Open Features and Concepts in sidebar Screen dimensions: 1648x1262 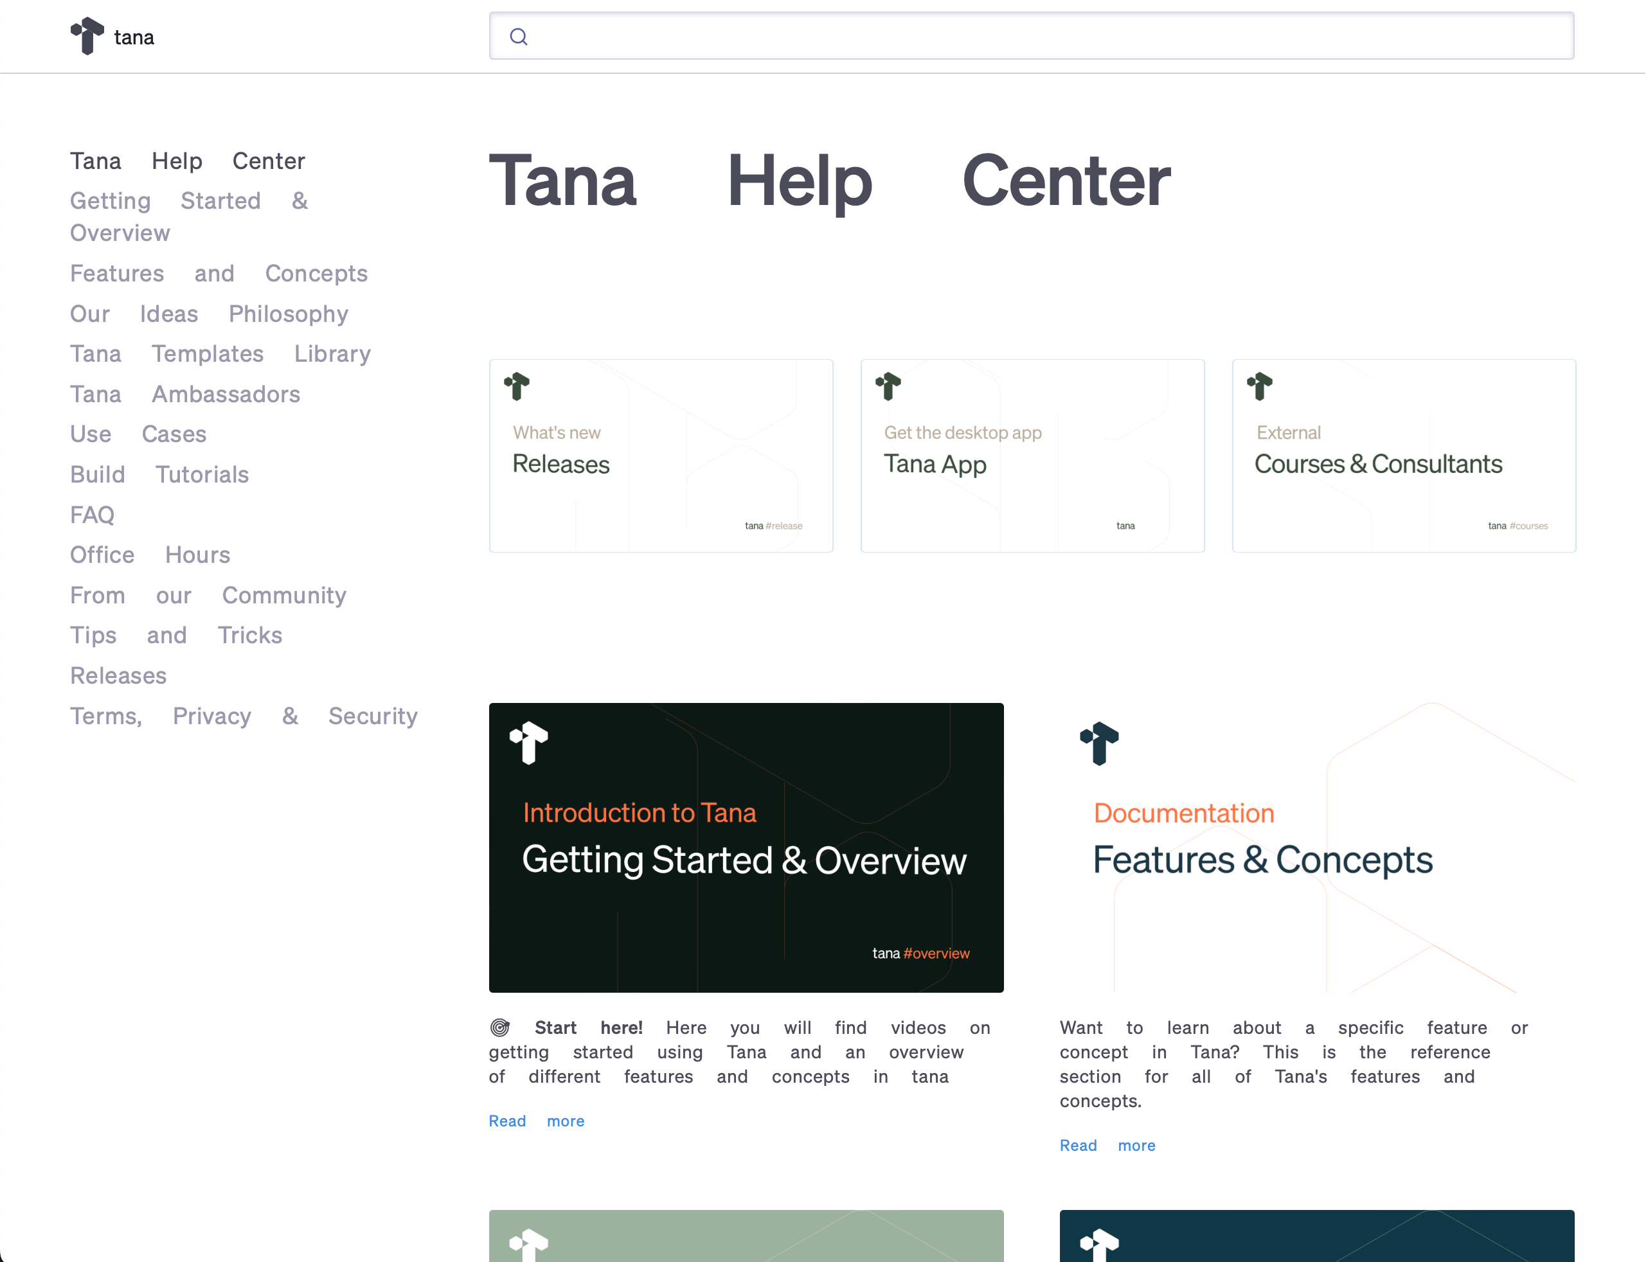click(219, 274)
